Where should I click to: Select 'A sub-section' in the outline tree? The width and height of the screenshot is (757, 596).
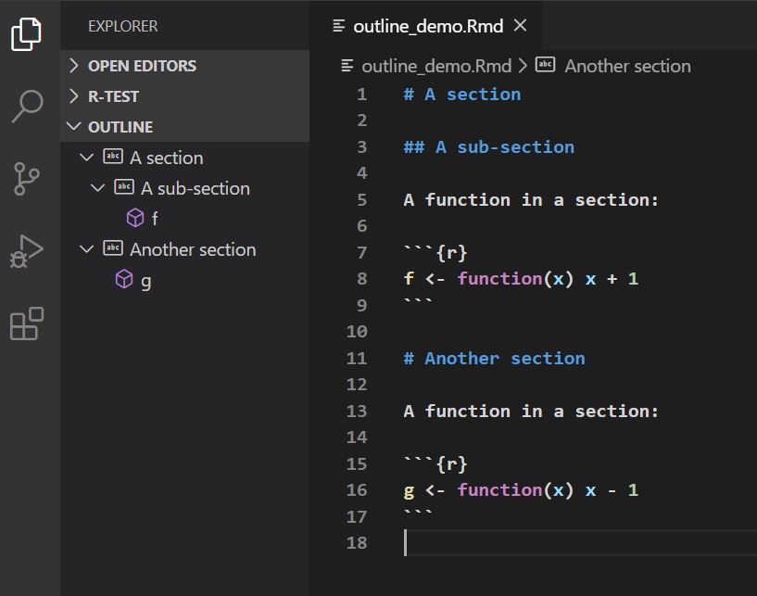pyautogui.click(x=196, y=188)
